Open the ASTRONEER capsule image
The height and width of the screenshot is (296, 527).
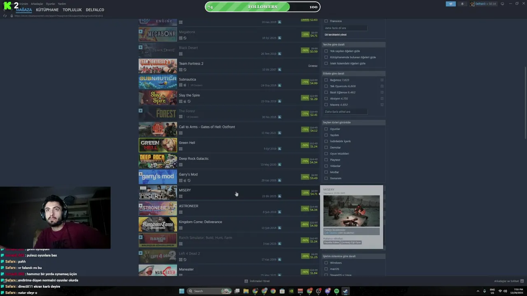tap(158, 208)
